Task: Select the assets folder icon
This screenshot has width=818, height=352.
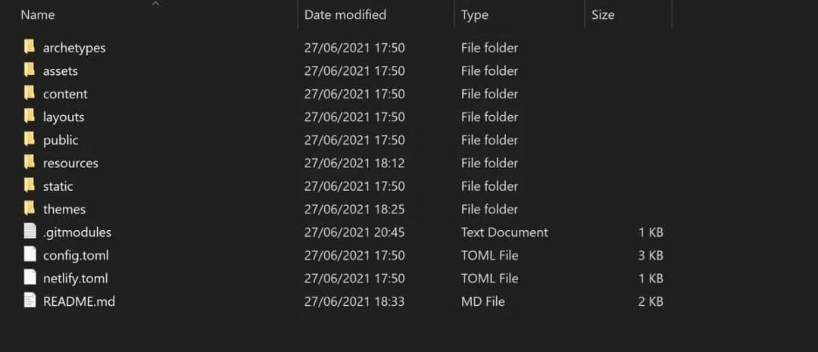Action: pyautogui.click(x=30, y=70)
